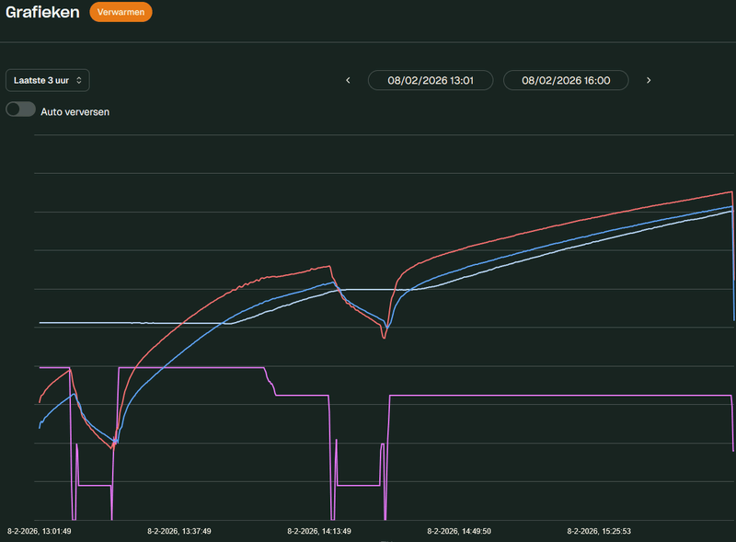The width and height of the screenshot is (736, 542).
Task: Click axis label 8-2-2026, 13:01:49
Action: point(39,531)
